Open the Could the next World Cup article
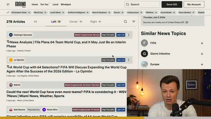The image size is (211, 119). click(67, 94)
